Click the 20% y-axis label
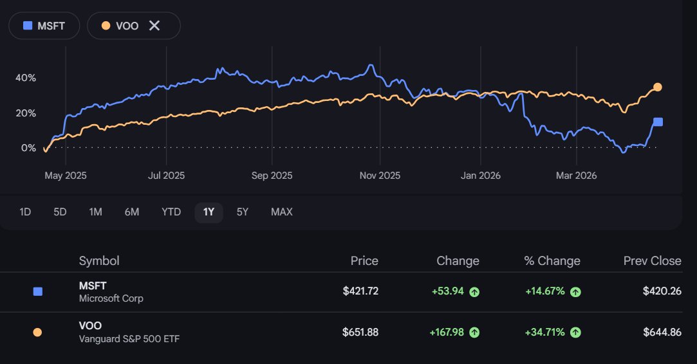Screen dimensions: 697x364 click(x=26, y=113)
